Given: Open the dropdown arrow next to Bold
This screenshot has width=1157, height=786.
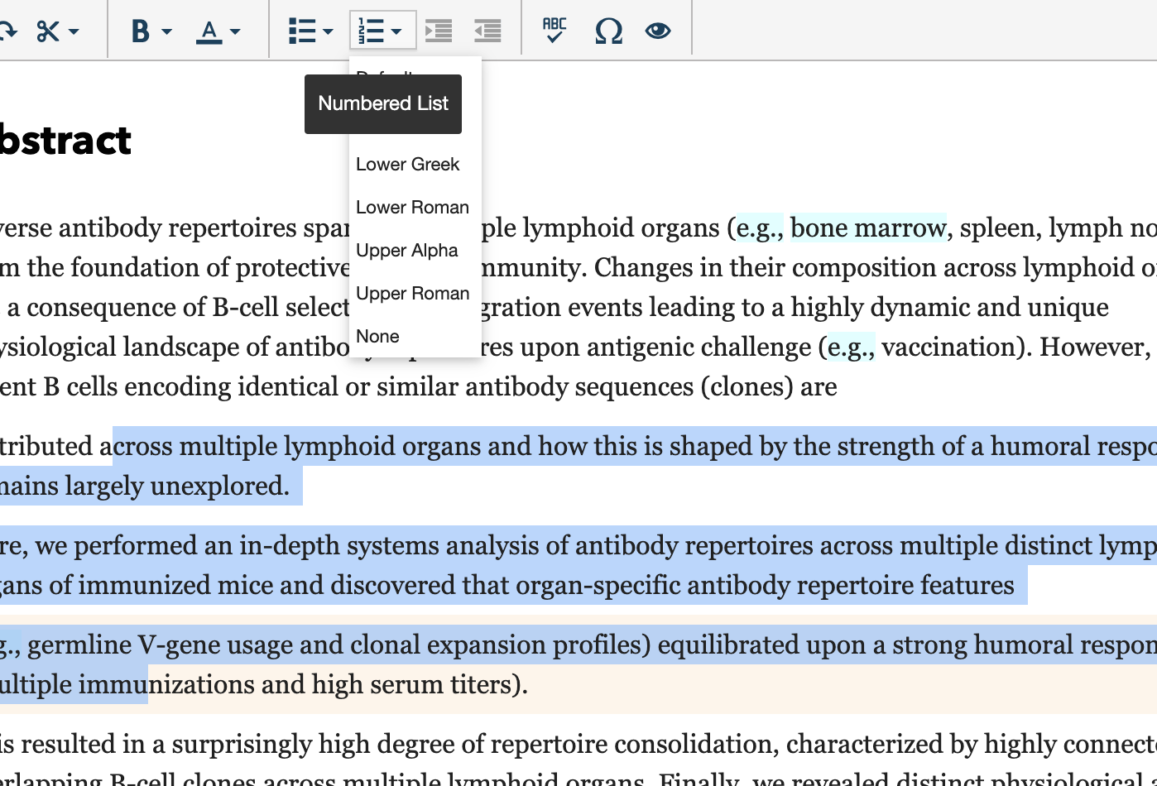Looking at the screenshot, I should [166, 32].
